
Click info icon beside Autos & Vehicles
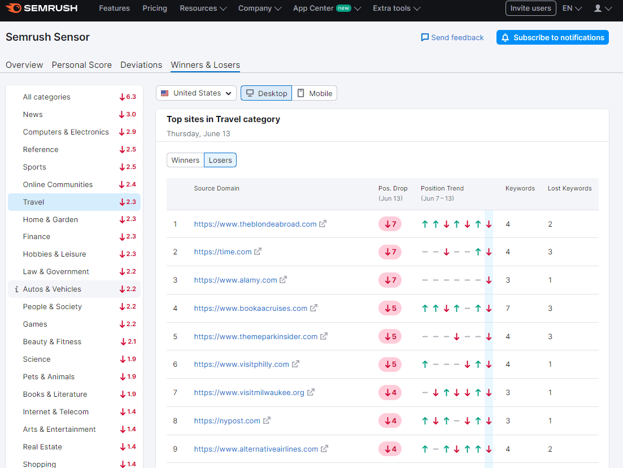(16, 289)
